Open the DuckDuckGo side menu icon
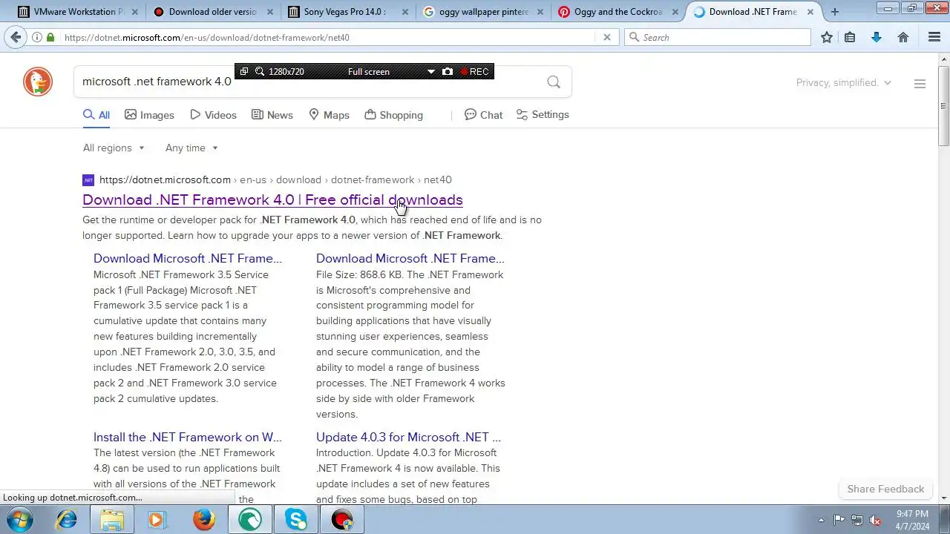This screenshot has height=534, width=950. point(920,84)
